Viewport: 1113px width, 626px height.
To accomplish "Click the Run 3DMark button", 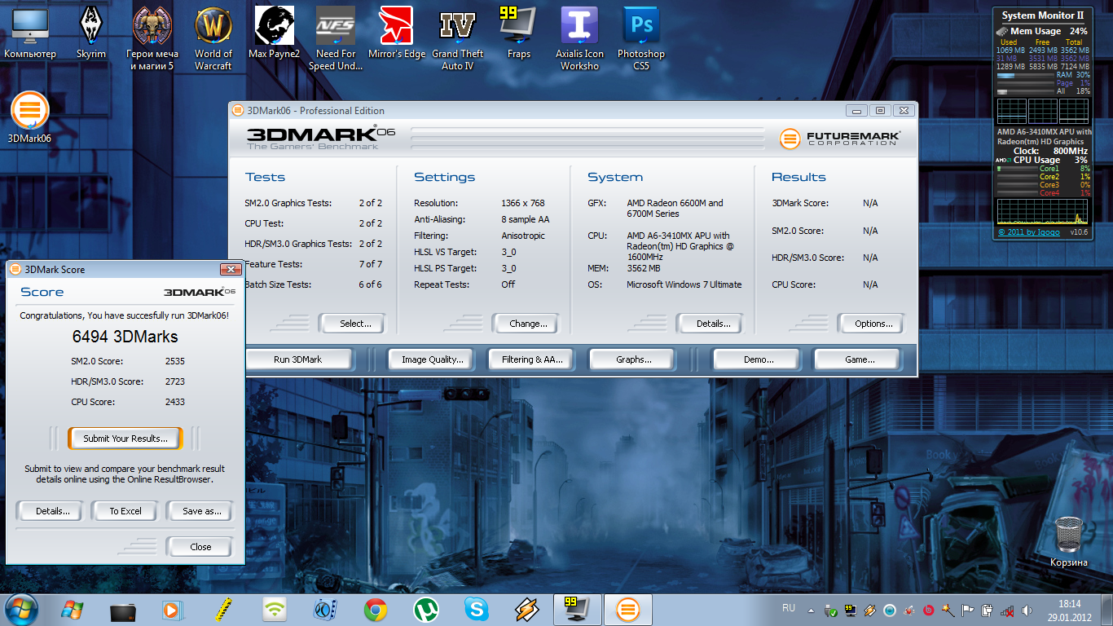I will point(298,359).
